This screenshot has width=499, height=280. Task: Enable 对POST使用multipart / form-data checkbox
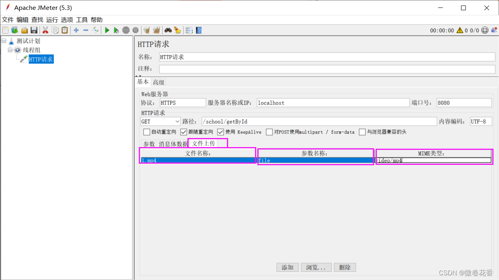click(269, 132)
